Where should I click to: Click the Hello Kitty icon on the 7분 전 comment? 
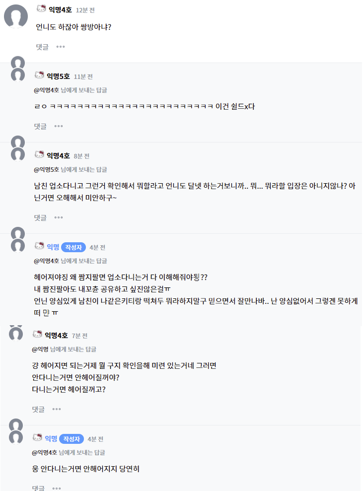pyautogui.click(x=37, y=335)
